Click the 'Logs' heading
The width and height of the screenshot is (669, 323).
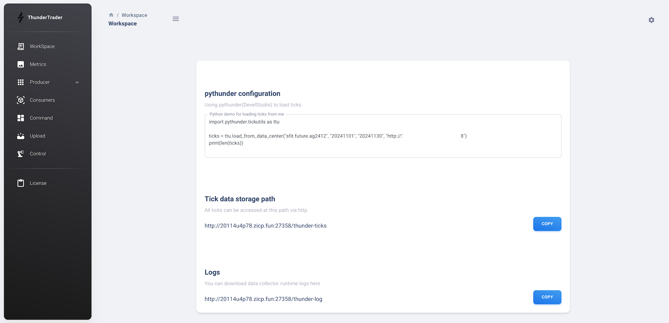pyautogui.click(x=212, y=272)
